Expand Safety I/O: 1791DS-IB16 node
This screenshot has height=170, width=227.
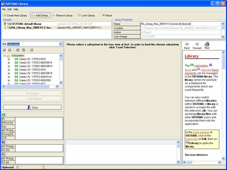9,70
